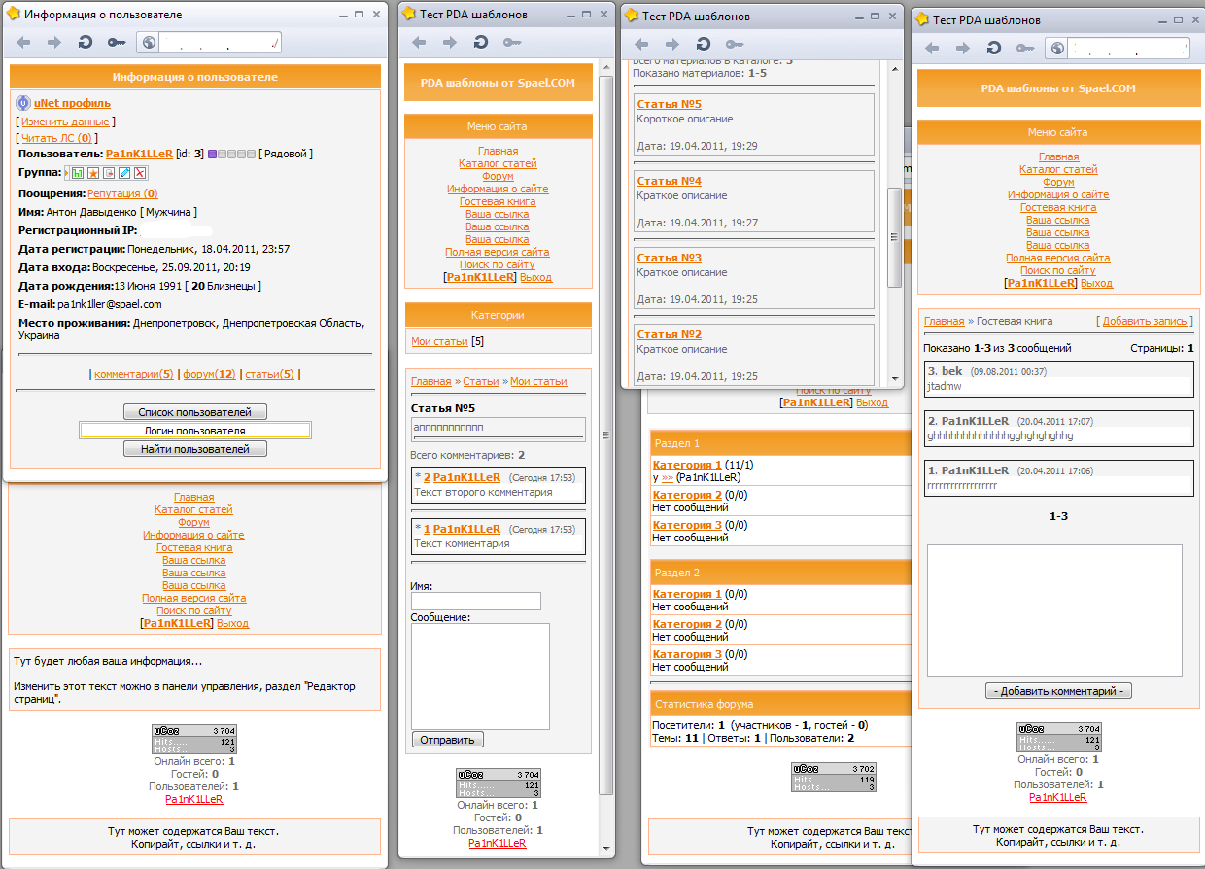This screenshot has height=869, width=1205.
Task: Reload the Гостевая книга window
Action: coord(993,48)
